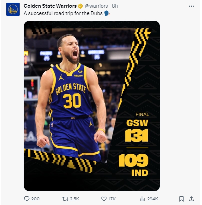Open the three-dot more options menu
202x205 pixels.
pos(191,6)
